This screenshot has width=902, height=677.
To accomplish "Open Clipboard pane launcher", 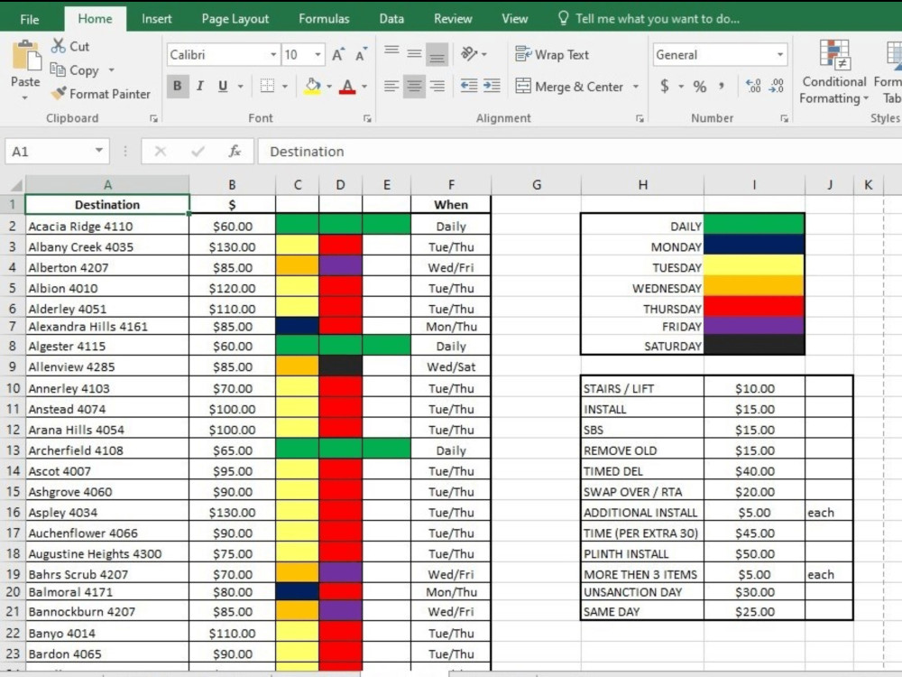I will coord(153,118).
